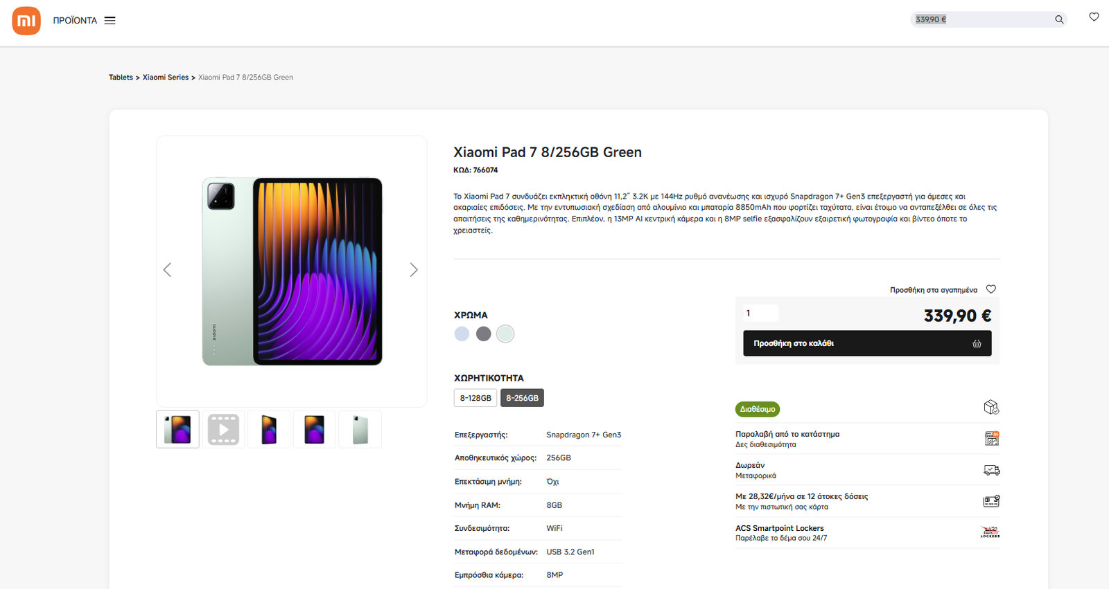The image size is (1109, 589).
Task: Click ACS Smartpoint Lockers text
Action: pyautogui.click(x=780, y=528)
